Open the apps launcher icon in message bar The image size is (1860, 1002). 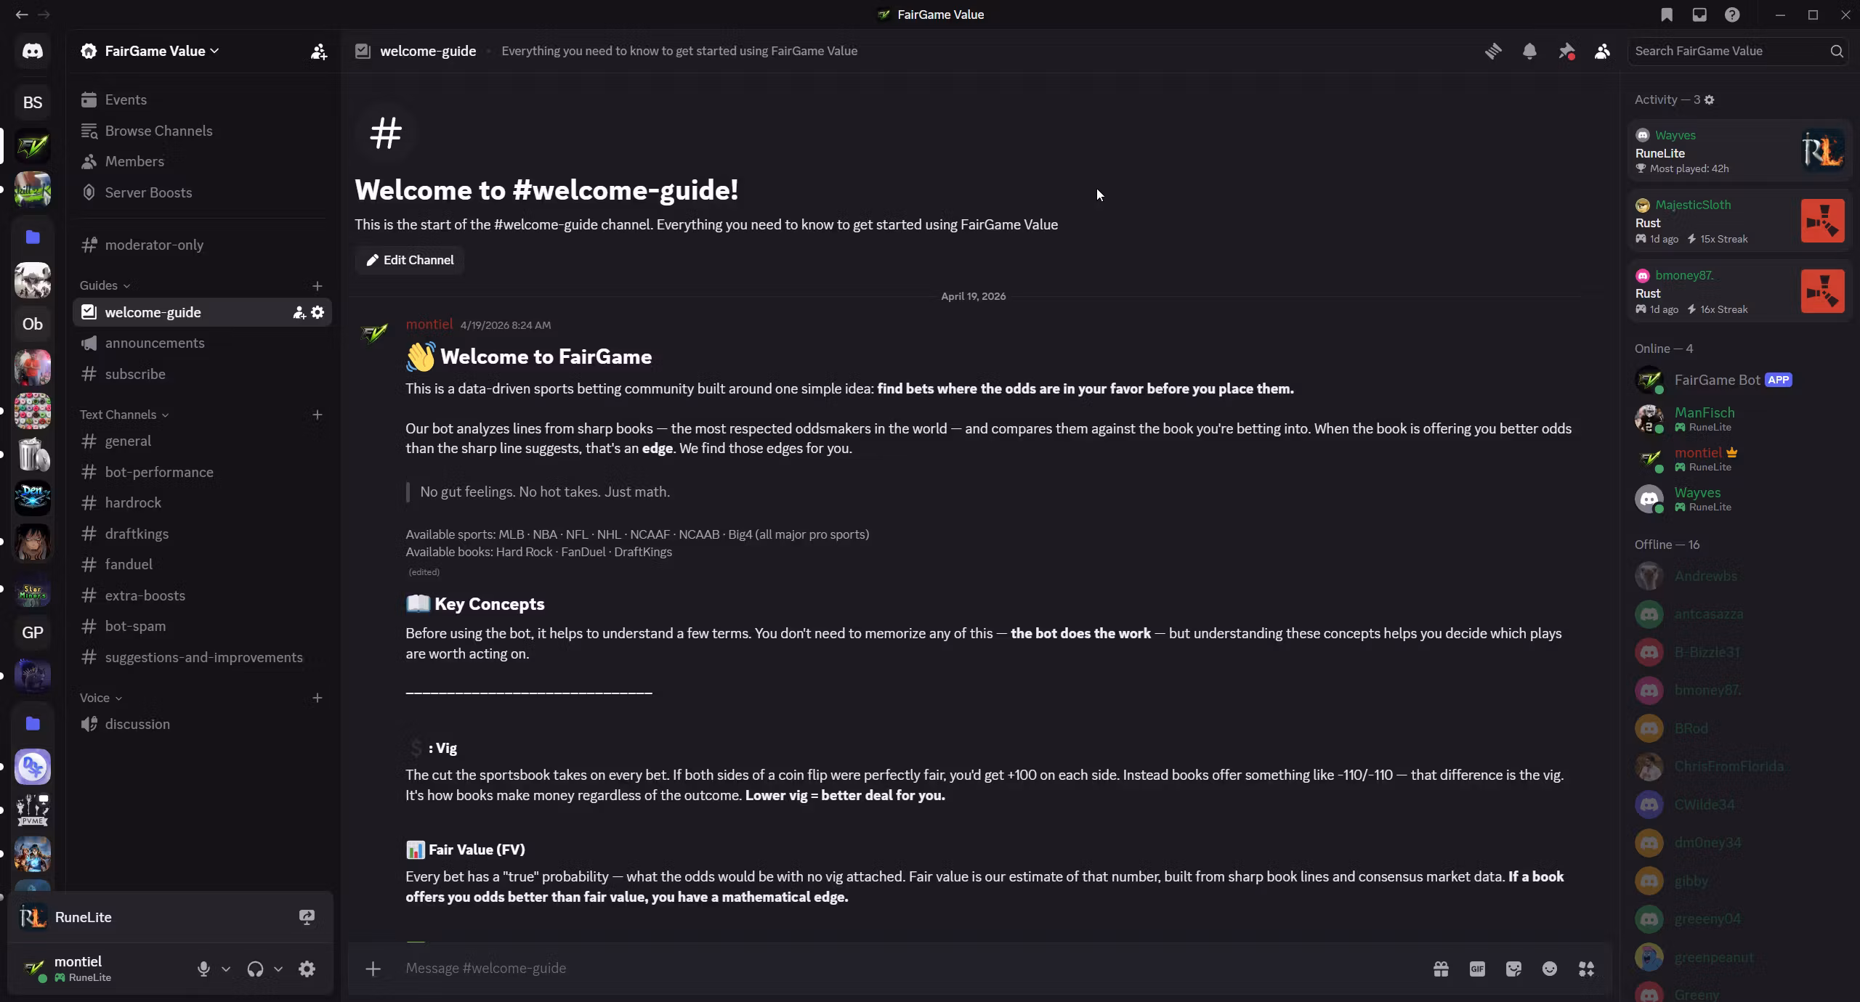1586,969
